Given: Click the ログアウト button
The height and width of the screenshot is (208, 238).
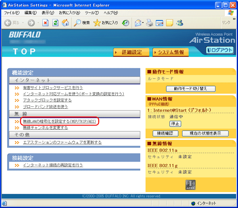Looking at the screenshot, I should [x=220, y=50].
